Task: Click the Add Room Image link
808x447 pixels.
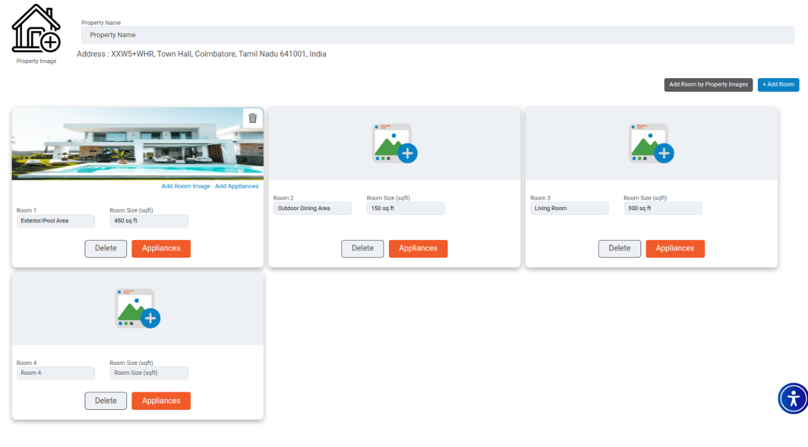Action: (x=186, y=187)
